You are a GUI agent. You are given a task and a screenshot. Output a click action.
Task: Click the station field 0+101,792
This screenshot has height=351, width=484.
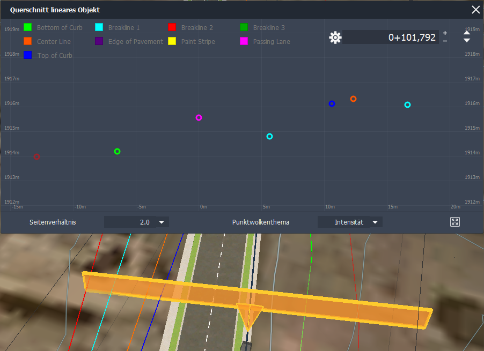click(x=391, y=38)
